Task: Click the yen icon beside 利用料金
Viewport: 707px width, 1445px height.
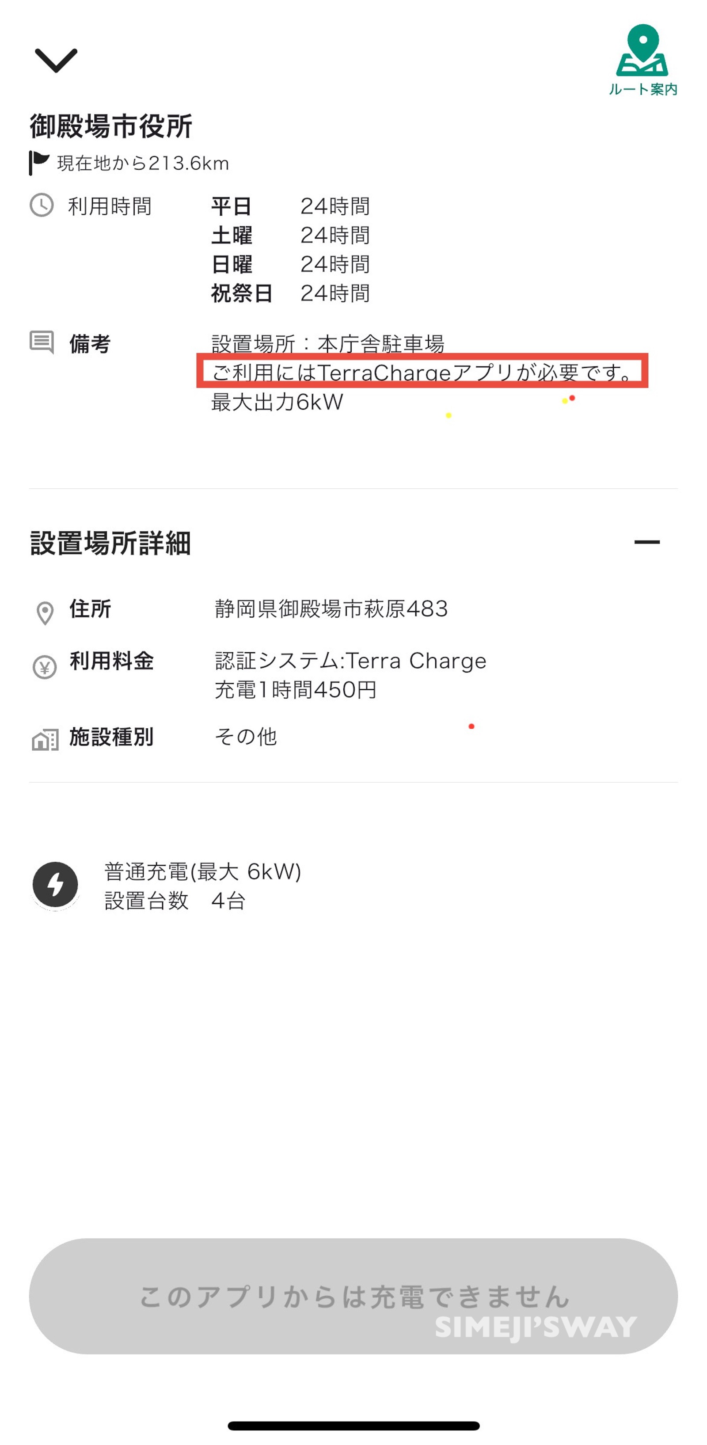Action: point(45,667)
